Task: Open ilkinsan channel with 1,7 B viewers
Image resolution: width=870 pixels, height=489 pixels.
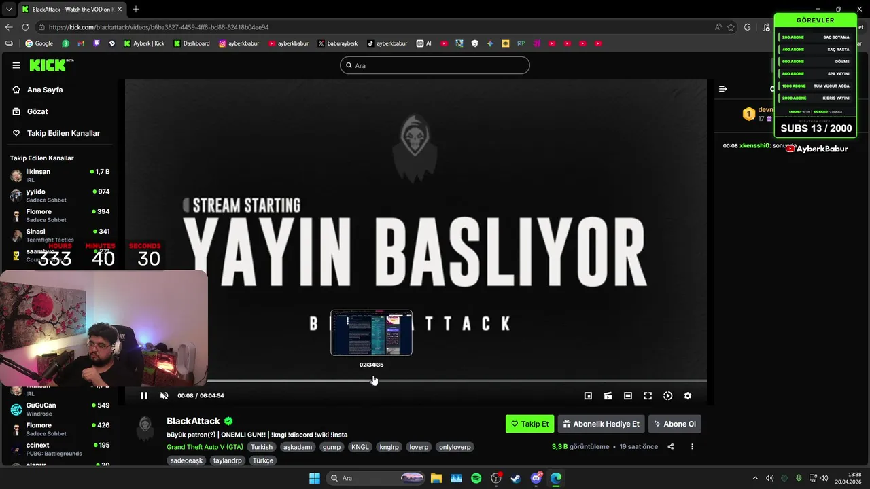Action: pyautogui.click(x=60, y=175)
